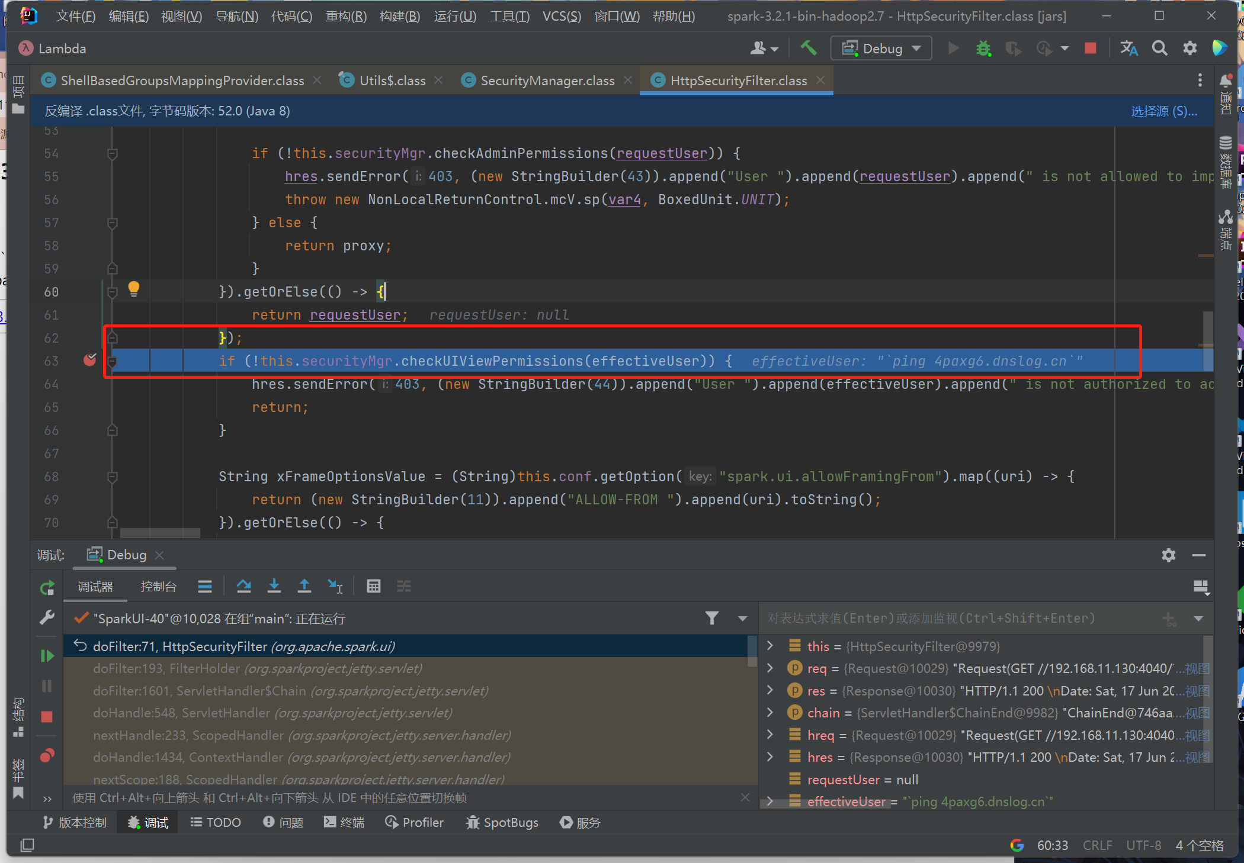The width and height of the screenshot is (1244, 863).
Task: Click view breakpoints red circles icon
Action: coord(47,756)
